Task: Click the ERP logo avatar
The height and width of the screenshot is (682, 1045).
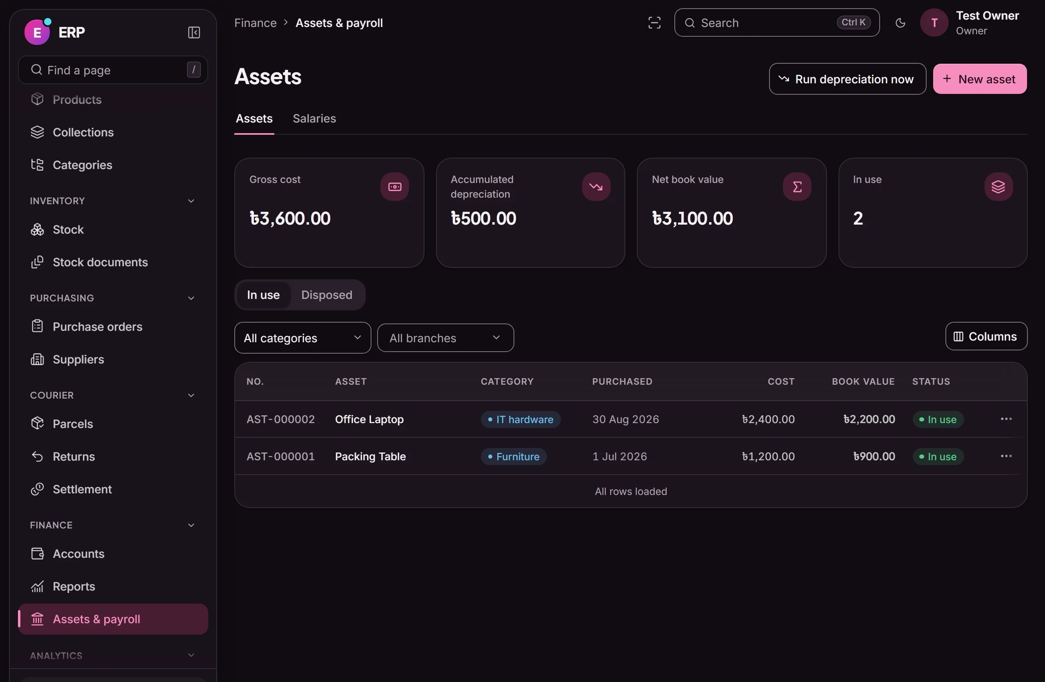Action: [x=37, y=32]
